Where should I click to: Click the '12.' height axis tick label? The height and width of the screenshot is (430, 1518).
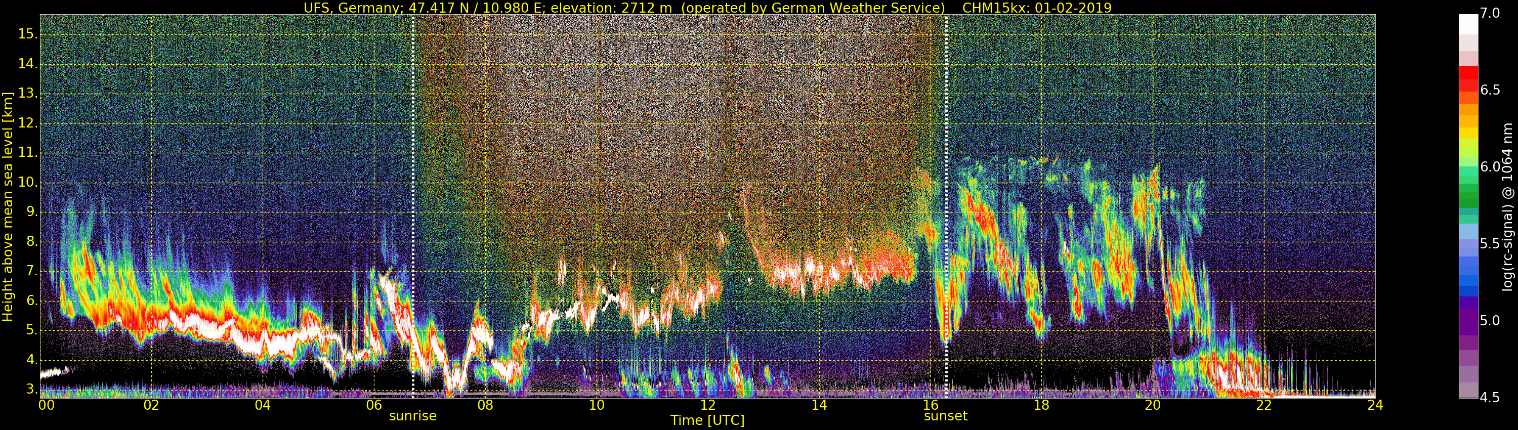click(28, 123)
